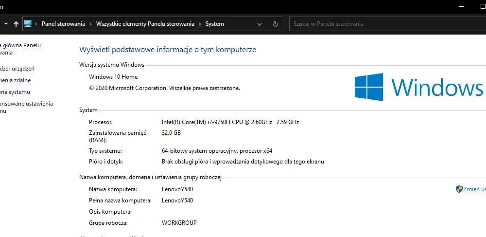The height and width of the screenshot is (237, 486).
Task: Refresh the System page
Action: 275,24
